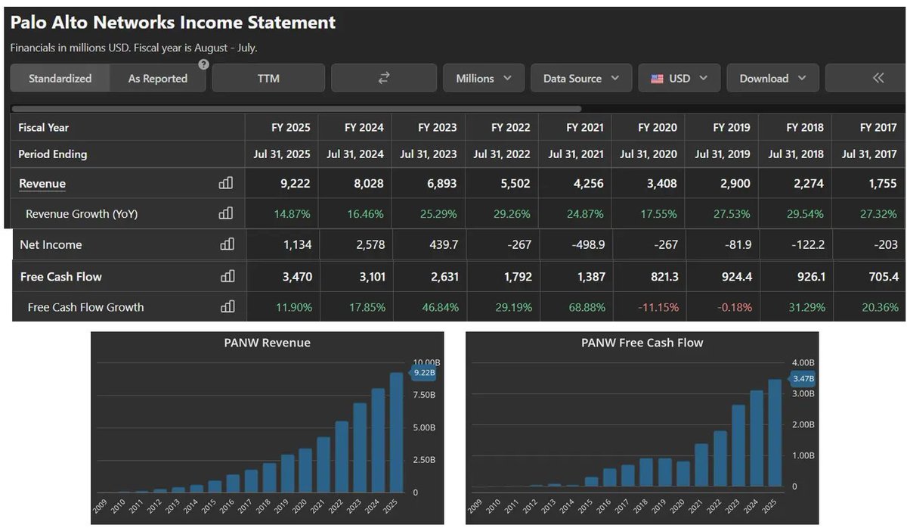This screenshot has width=907, height=528.
Task: Click the Free Cash Flow Growth label
Action: tap(85, 307)
